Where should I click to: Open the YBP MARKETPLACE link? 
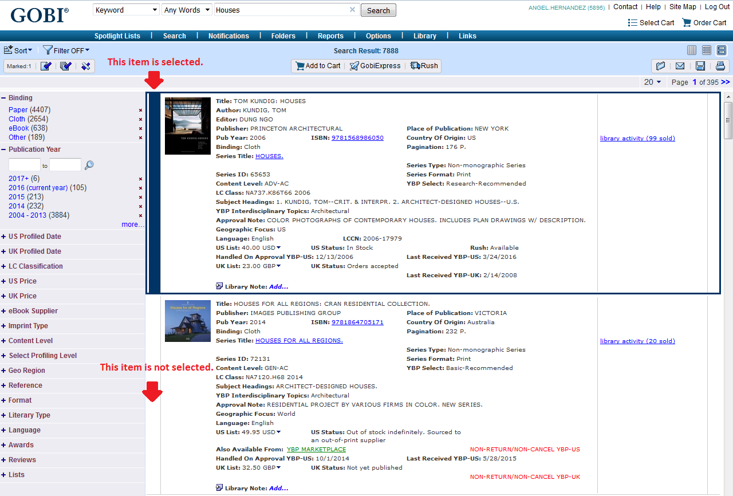(316, 449)
